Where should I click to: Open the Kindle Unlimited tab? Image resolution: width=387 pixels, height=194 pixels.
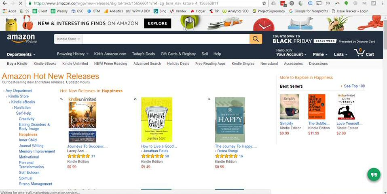pyautogui.click(x=75, y=64)
